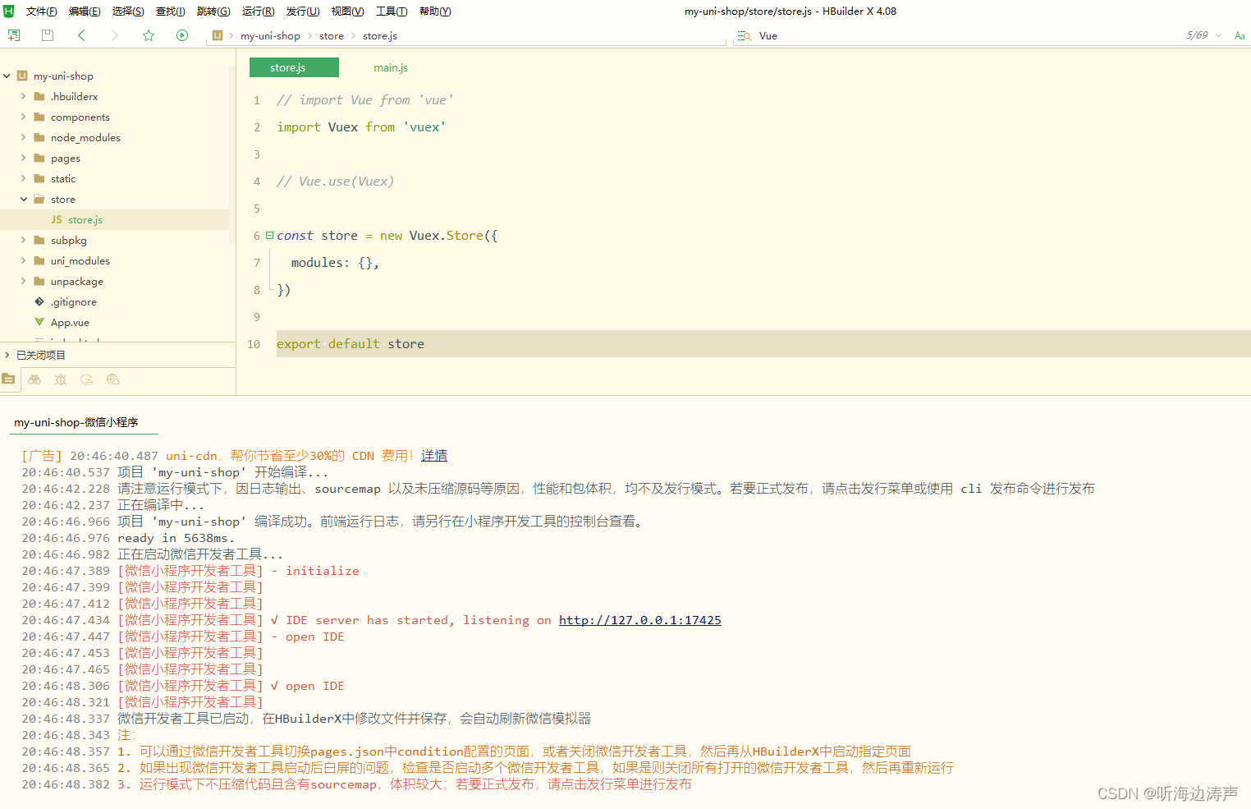Screen dimensions: 1251x809
Task: Expand the pages folder chevron
Action: coord(23,158)
